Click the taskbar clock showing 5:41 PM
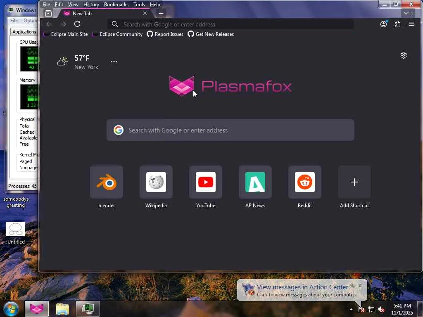423x317 pixels. (x=402, y=309)
